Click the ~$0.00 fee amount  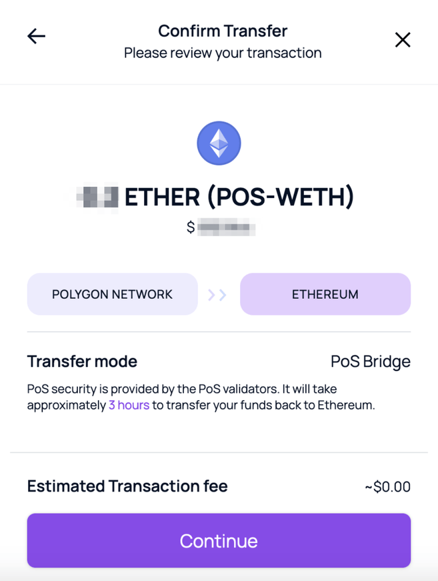click(x=387, y=487)
